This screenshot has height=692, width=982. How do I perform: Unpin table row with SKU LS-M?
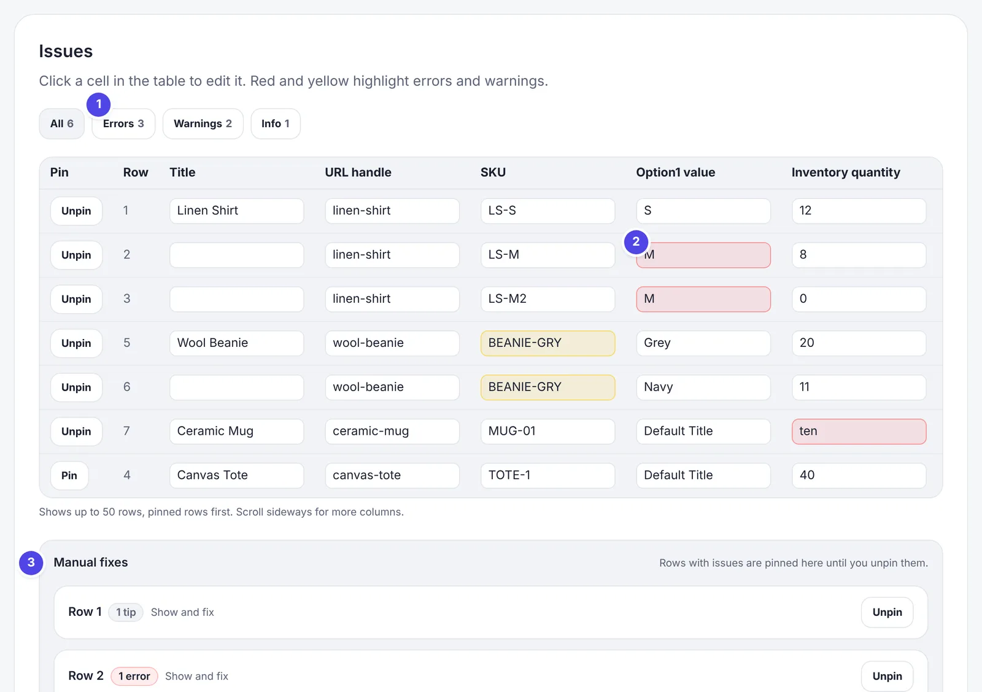(x=76, y=255)
